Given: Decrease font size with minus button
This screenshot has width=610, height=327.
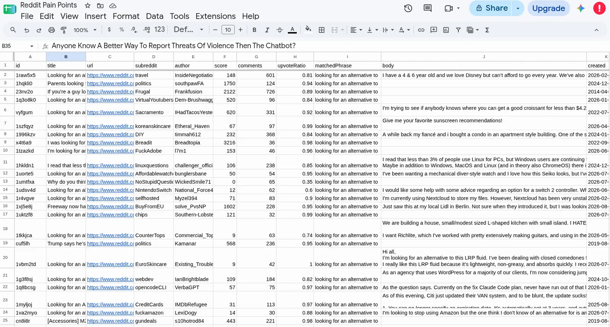Looking at the screenshot, I should [215, 30].
